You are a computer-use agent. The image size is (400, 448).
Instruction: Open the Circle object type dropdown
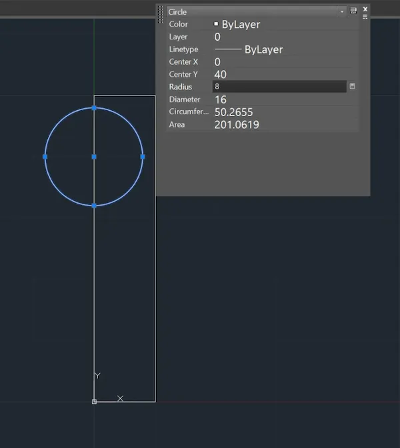(x=342, y=12)
